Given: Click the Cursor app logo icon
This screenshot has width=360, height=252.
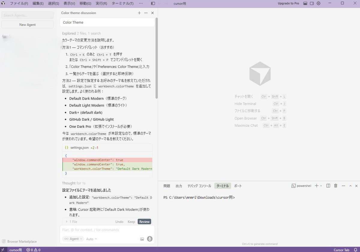Looking at the screenshot, I should click(3, 3).
